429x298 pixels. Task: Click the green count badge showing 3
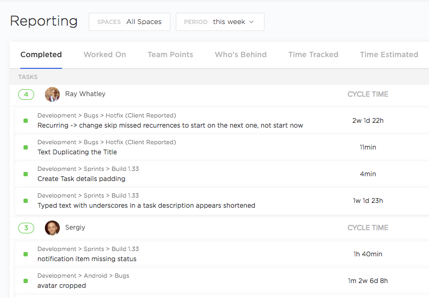[x=26, y=228]
